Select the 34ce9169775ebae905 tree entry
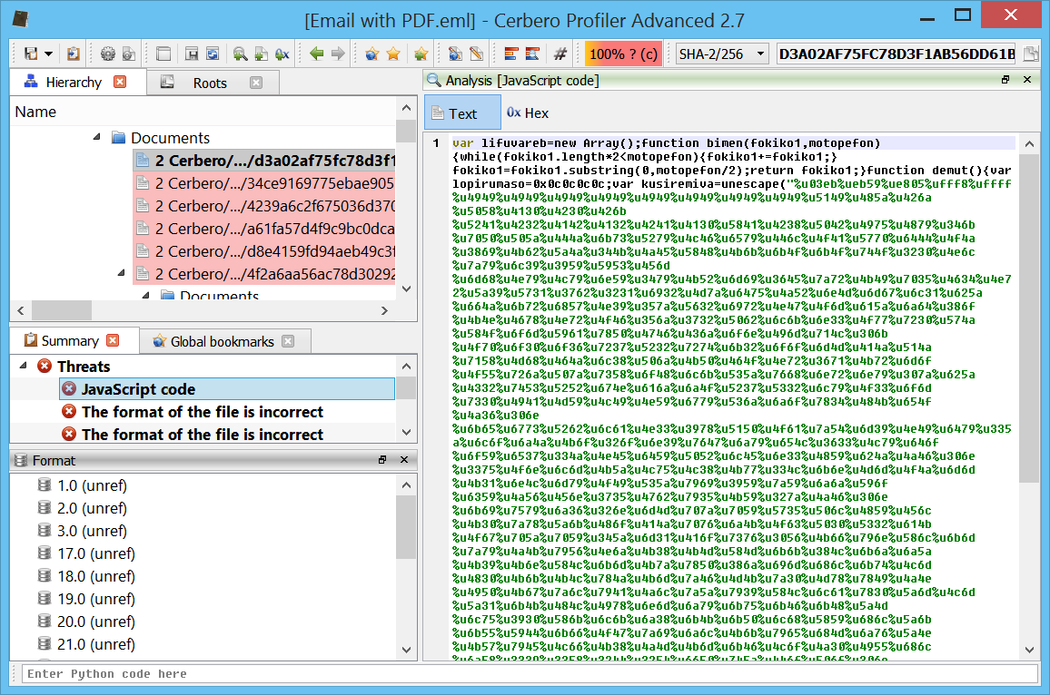1050x695 pixels. tap(265, 183)
